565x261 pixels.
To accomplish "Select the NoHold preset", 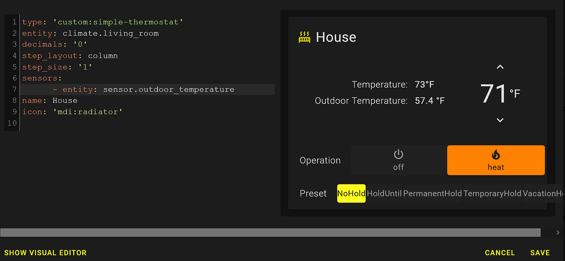I will [x=351, y=193].
